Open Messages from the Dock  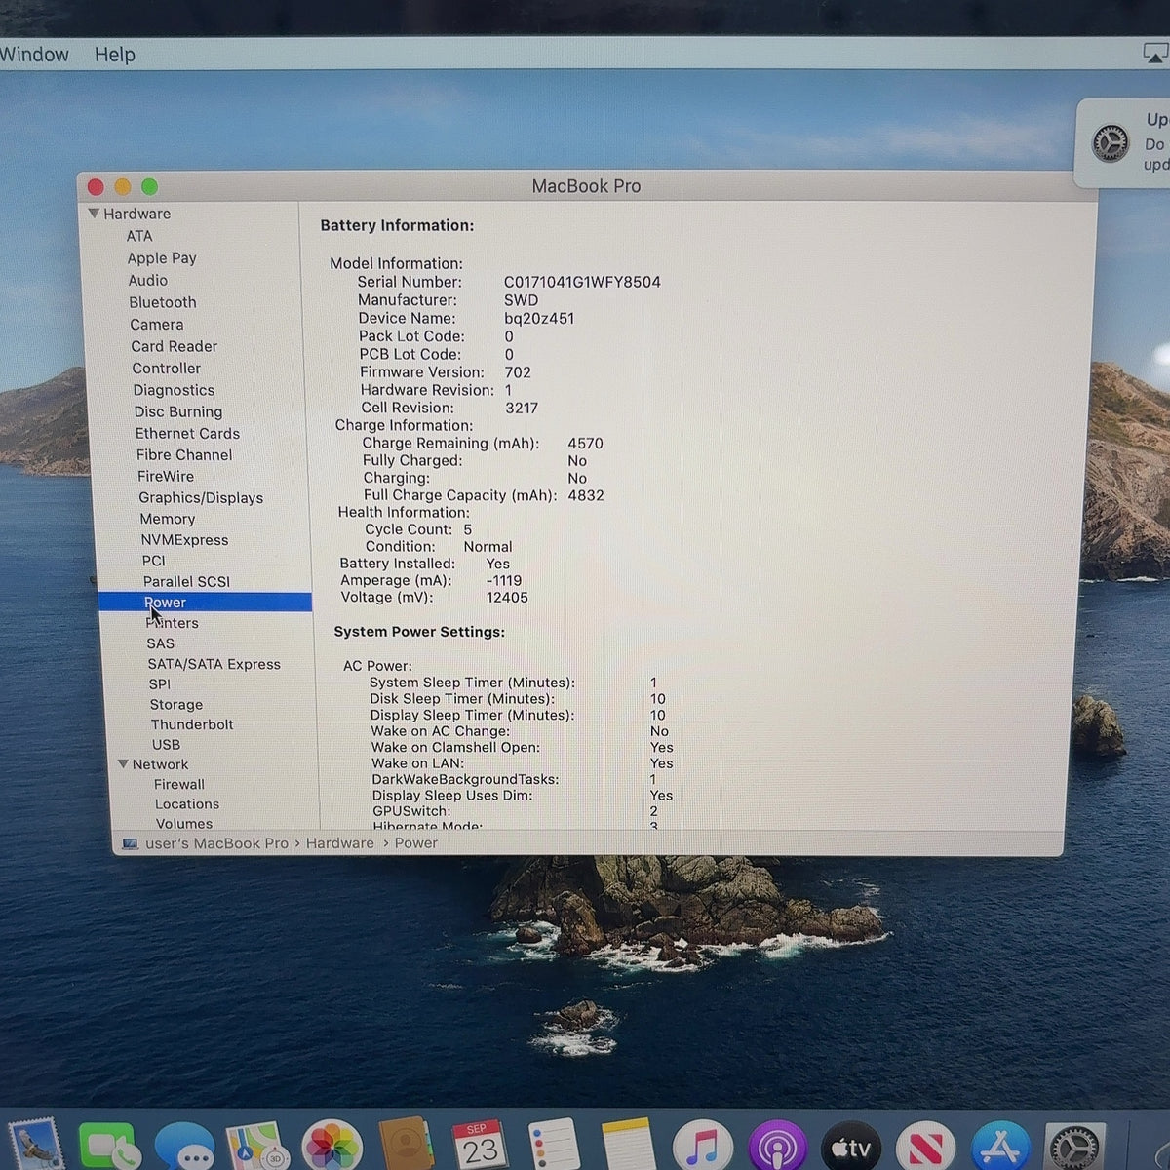[x=183, y=1149]
